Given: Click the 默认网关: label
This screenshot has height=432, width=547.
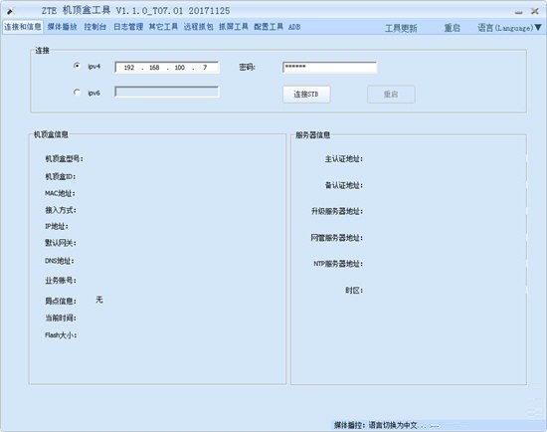Looking at the screenshot, I should (61, 243).
